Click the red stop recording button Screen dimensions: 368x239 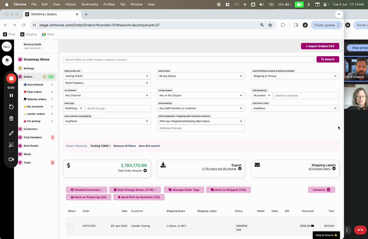point(11,78)
